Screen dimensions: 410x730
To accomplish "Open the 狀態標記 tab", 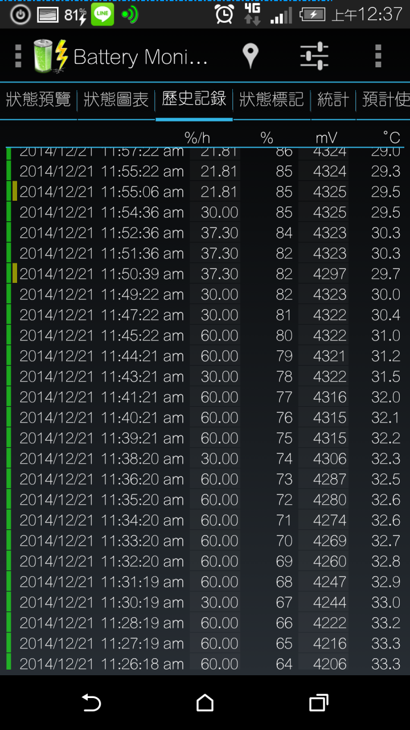I will click(x=272, y=100).
